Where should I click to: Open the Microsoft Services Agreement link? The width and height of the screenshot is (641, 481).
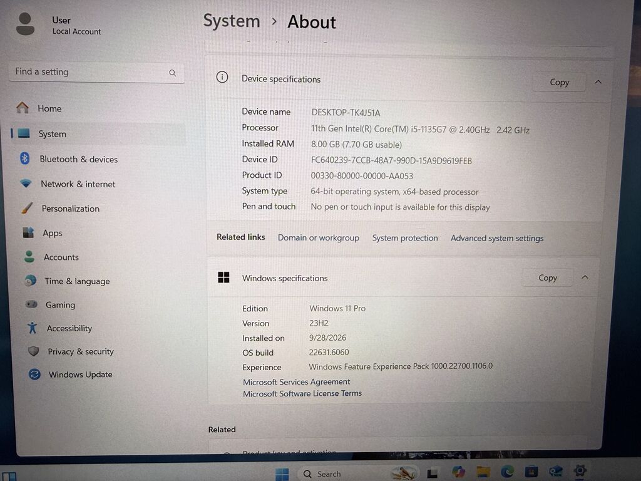(296, 381)
